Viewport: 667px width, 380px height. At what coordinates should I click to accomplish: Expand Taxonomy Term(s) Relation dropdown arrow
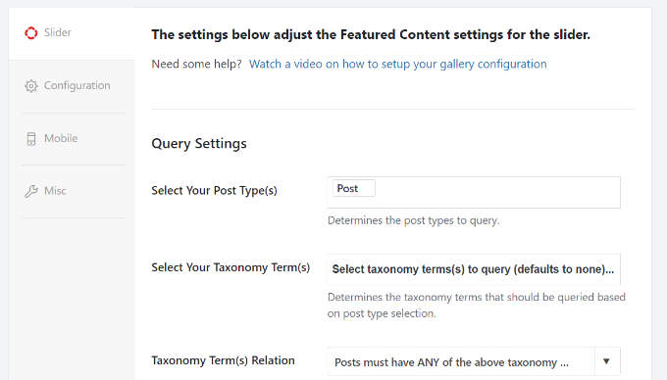[606, 361]
